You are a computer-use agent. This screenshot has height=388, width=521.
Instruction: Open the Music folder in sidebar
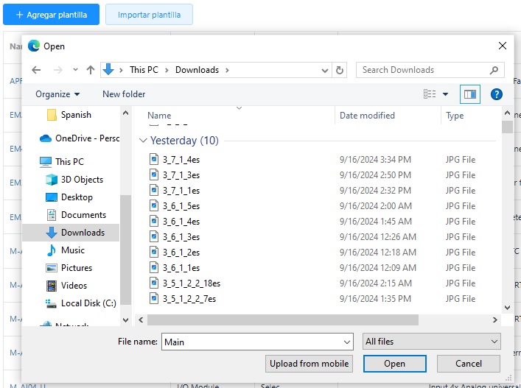click(x=72, y=250)
